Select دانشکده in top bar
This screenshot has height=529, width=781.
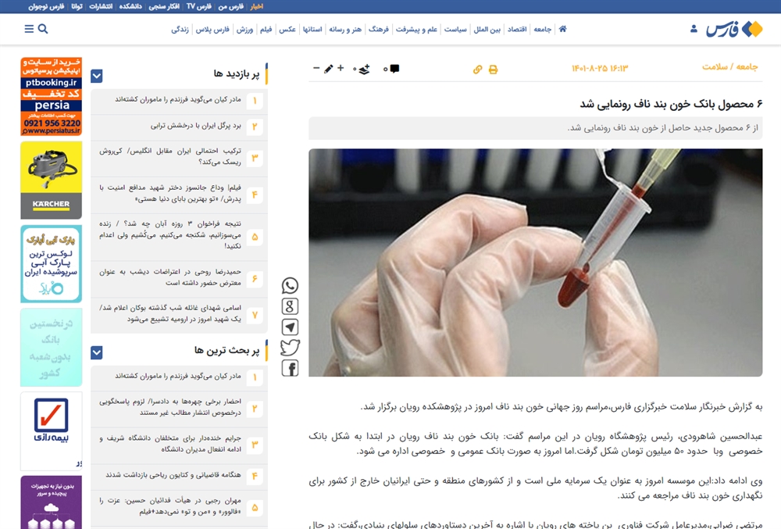(x=130, y=6)
